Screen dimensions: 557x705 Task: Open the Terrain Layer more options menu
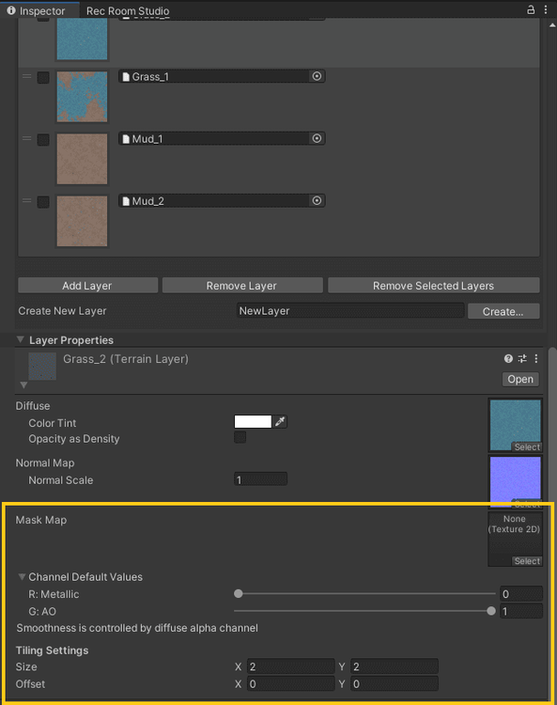[536, 358]
